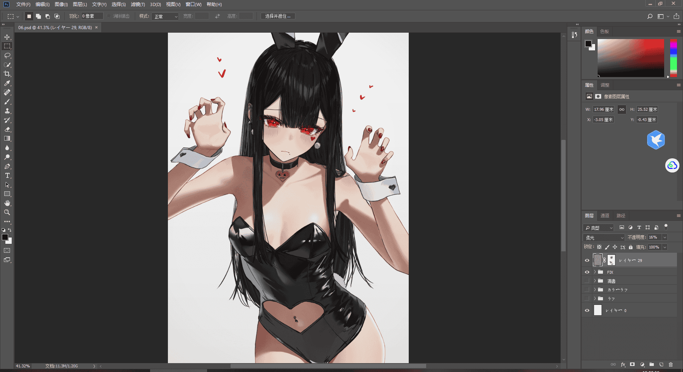Open the 柔光 blend mode dropdown

pyautogui.click(x=604, y=237)
